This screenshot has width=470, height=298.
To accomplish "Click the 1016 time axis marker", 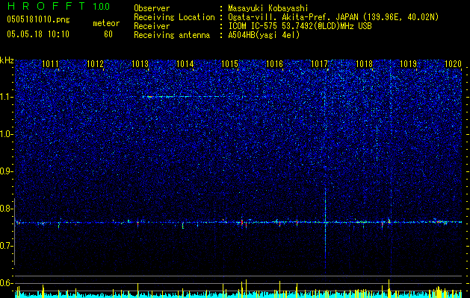I will point(274,63).
